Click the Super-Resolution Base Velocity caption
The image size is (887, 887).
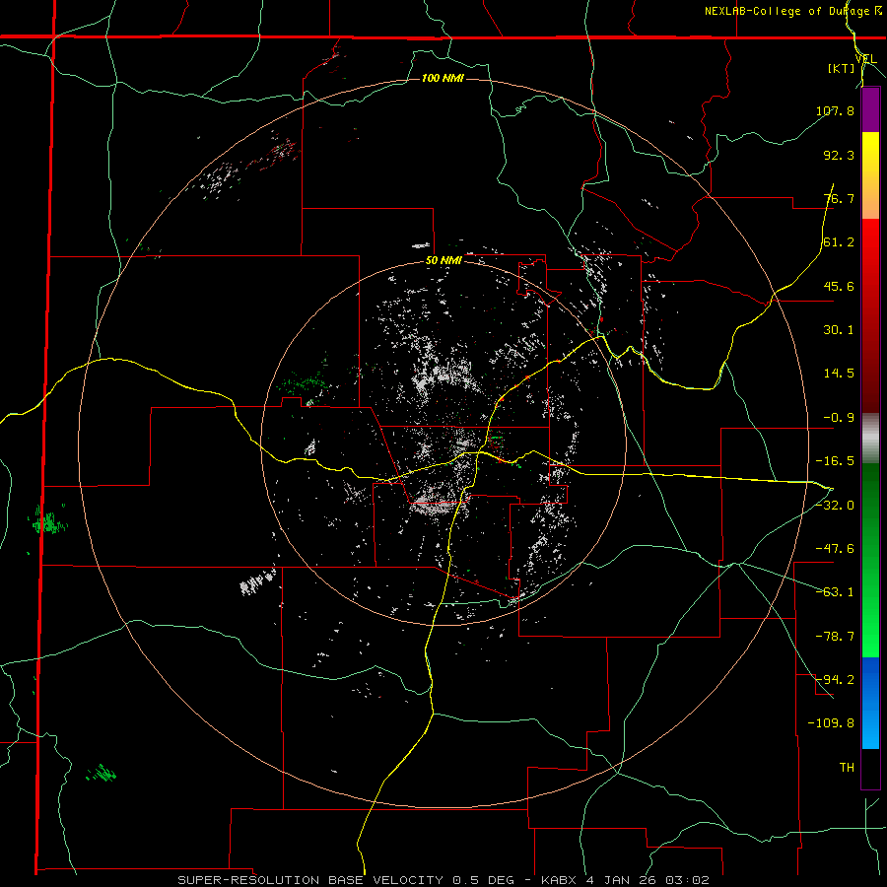[443, 880]
